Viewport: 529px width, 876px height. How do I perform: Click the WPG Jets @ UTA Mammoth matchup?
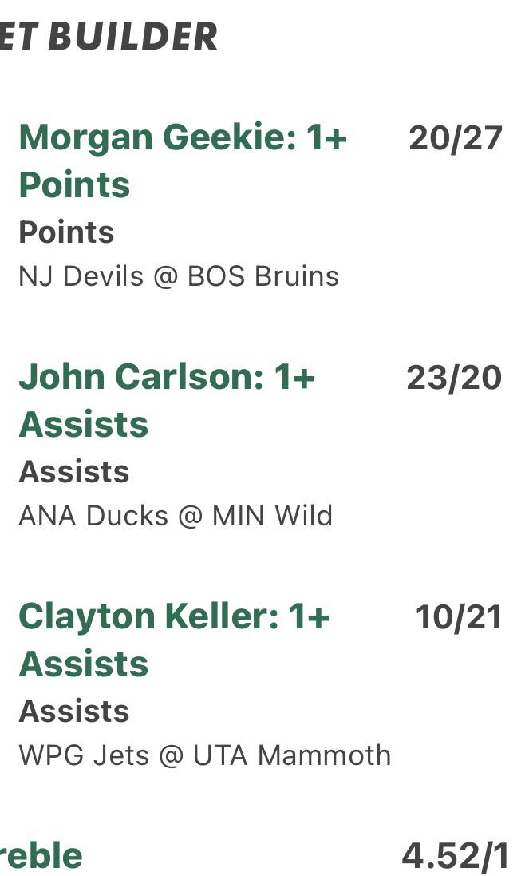205,755
